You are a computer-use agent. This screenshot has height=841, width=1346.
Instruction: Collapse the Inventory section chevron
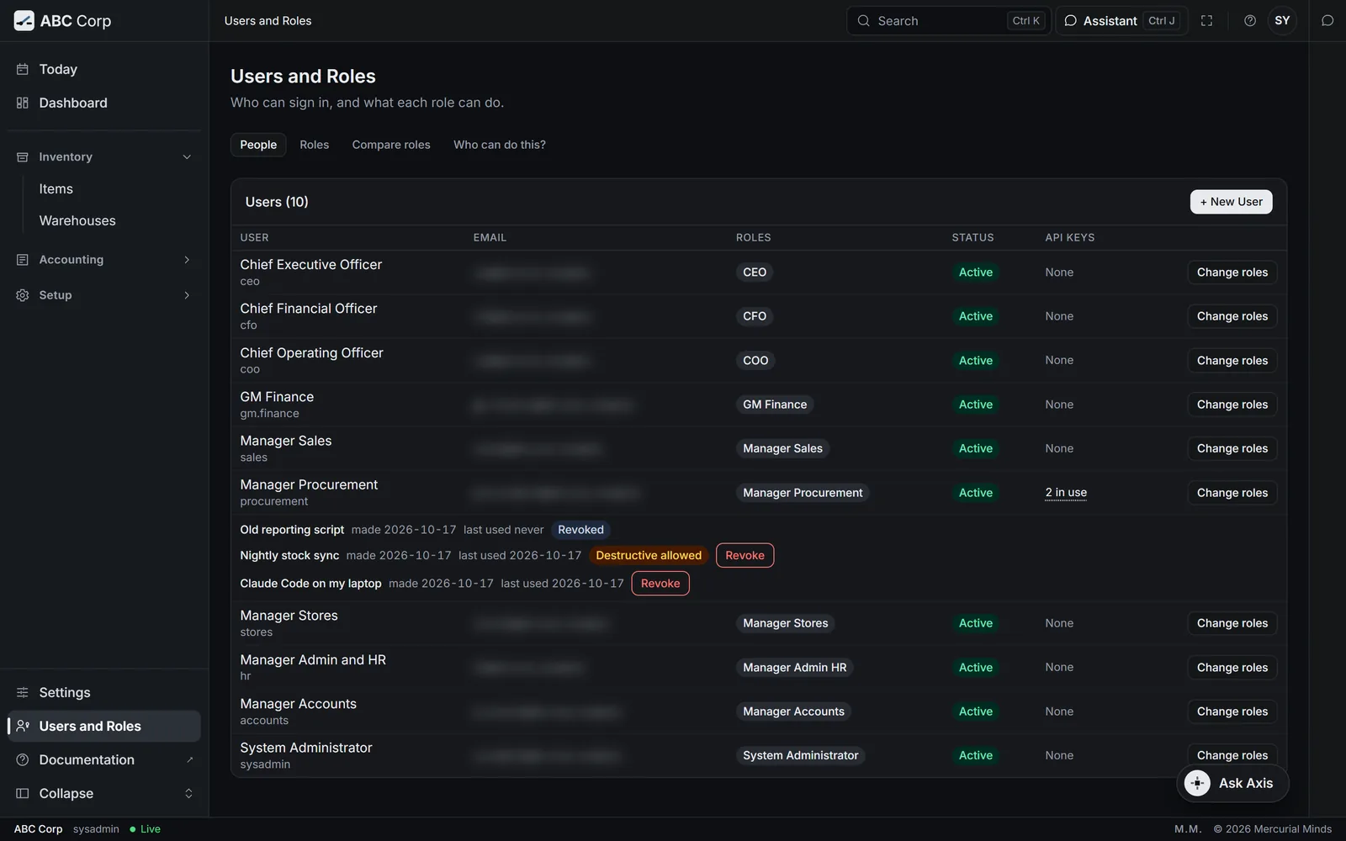click(x=187, y=157)
